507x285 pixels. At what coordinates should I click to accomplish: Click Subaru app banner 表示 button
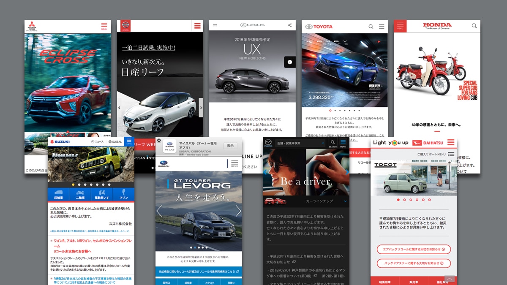click(230, 146)
